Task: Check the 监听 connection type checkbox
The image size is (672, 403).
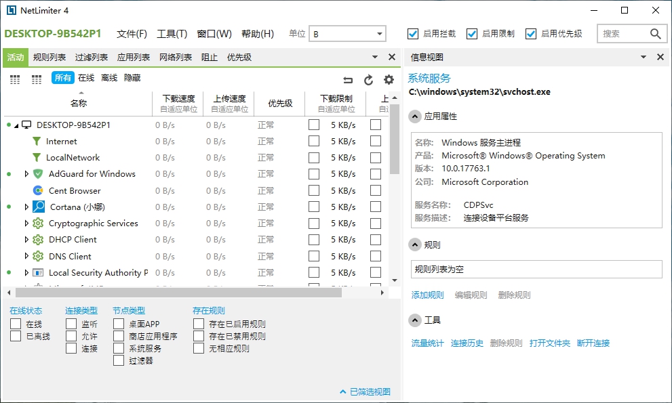Action: coord(71,324)
